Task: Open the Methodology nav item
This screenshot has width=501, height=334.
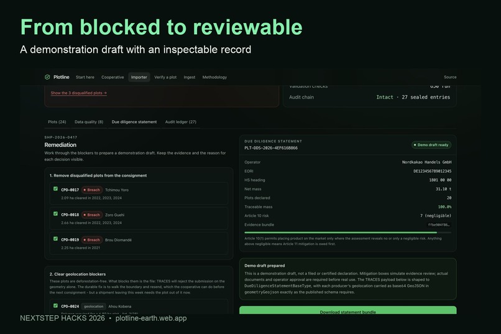Action: pos(214,77)
